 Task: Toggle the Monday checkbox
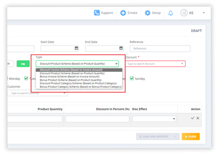tap(7, 79)
